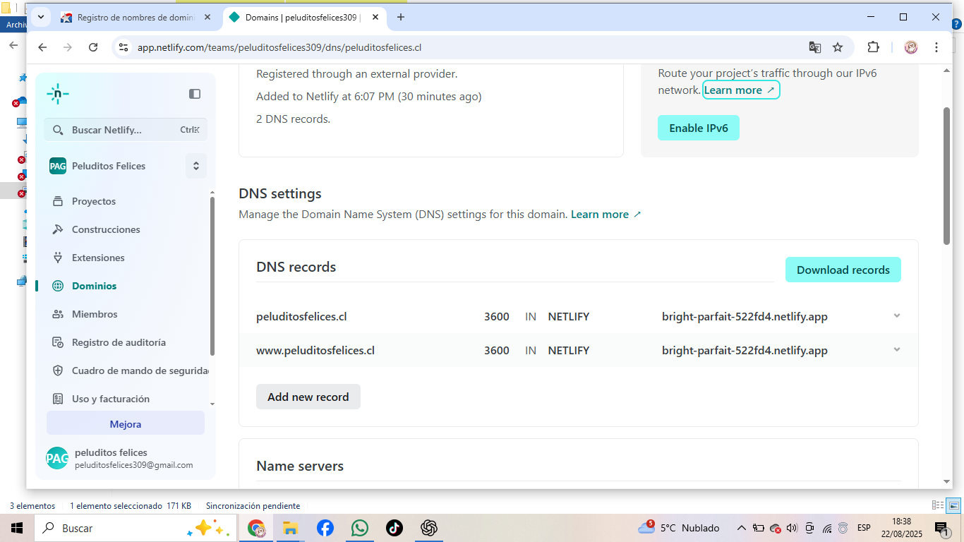The height and width of the screenshot is (542, 964).
Task: Open Learn more link under DNS settings
Action: click(x=606, y=214)
